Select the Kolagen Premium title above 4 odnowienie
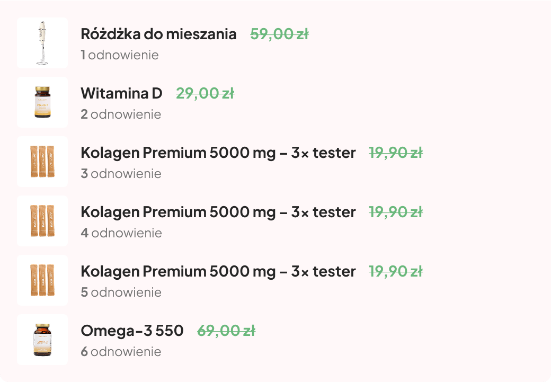The image size is (551, 382). (218, 212)
